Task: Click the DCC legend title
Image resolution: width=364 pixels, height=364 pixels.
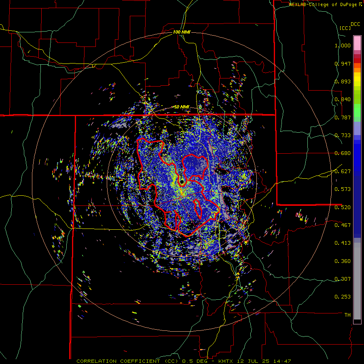Action: pos(355,24)
